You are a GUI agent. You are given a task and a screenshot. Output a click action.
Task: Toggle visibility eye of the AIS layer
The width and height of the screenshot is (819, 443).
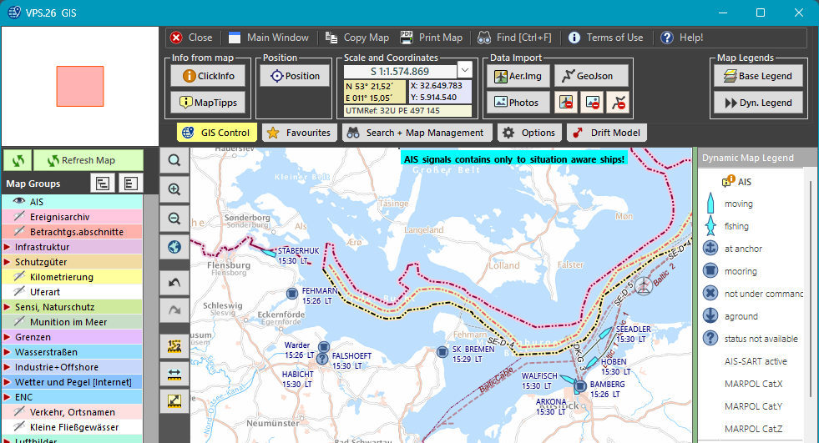[x=18, y=202]
